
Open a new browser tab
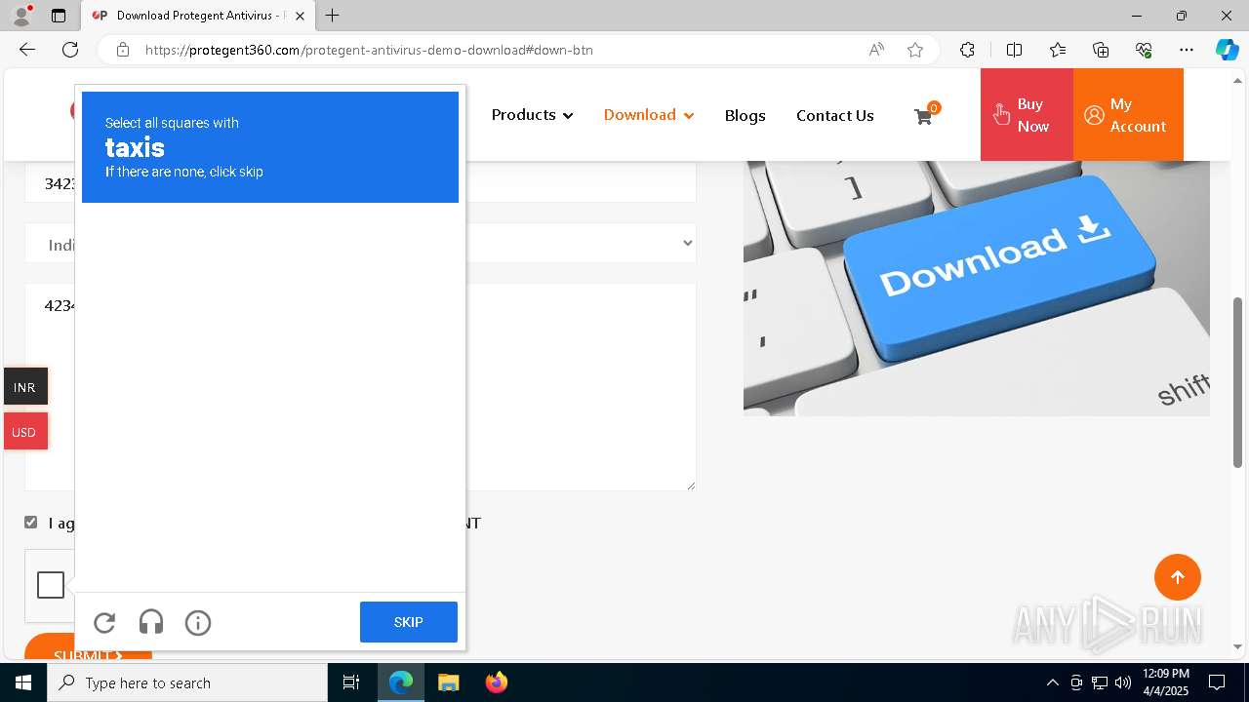(x=333, y=16)
